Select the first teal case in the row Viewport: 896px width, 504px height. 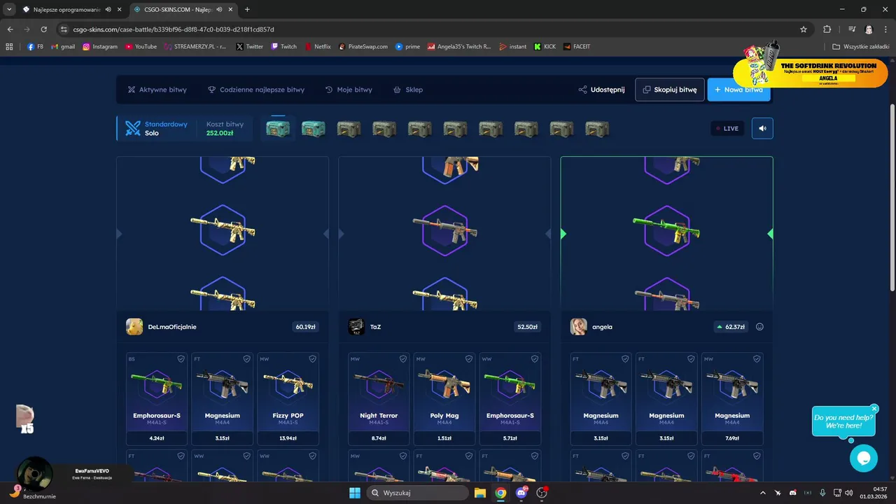tap(278, 129)
